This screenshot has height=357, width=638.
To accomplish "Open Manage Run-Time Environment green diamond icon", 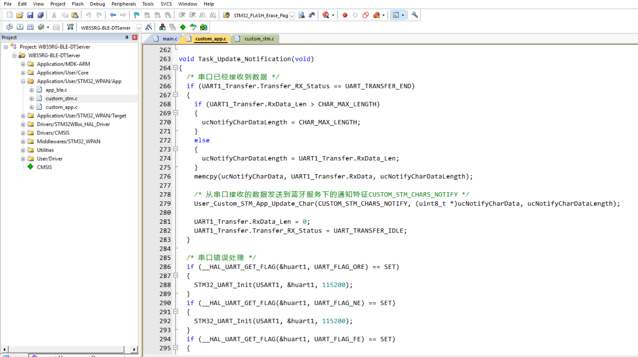I will tap(183, 27).
